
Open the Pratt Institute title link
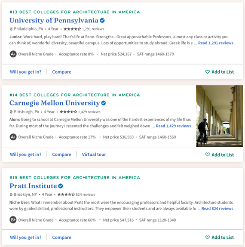tap(33, 186)
